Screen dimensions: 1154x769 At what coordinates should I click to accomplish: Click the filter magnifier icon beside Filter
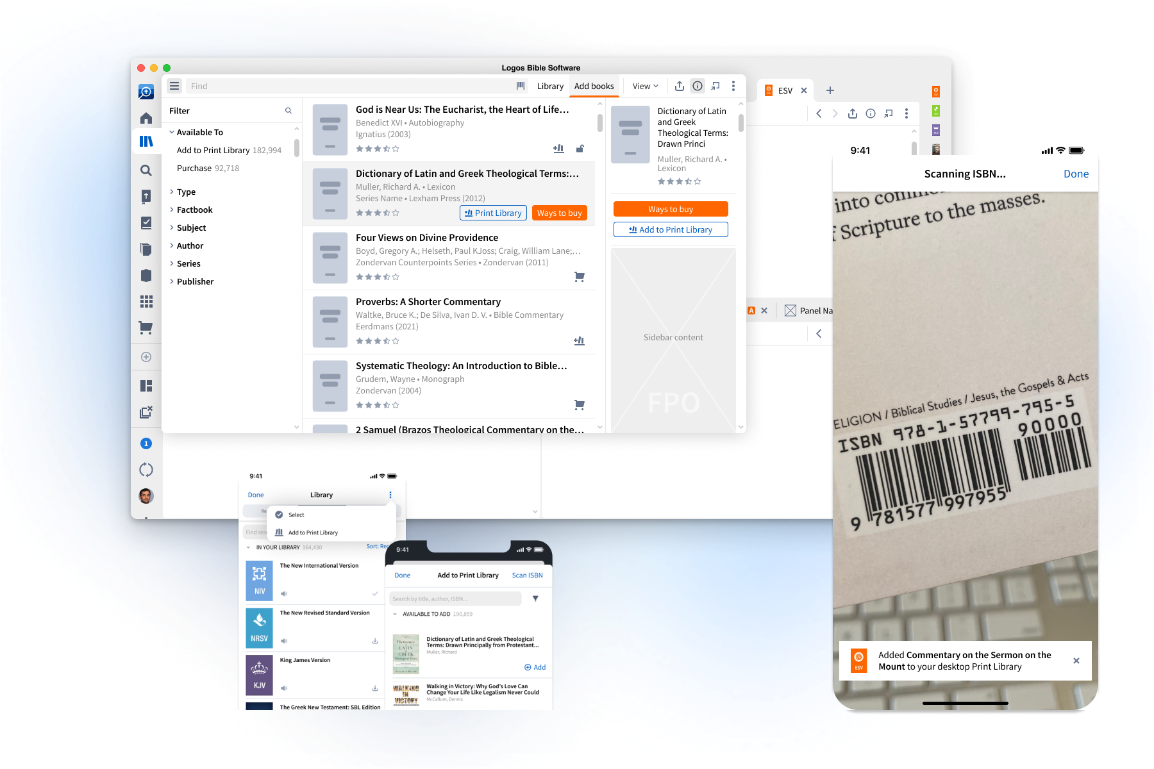[288, 111]
